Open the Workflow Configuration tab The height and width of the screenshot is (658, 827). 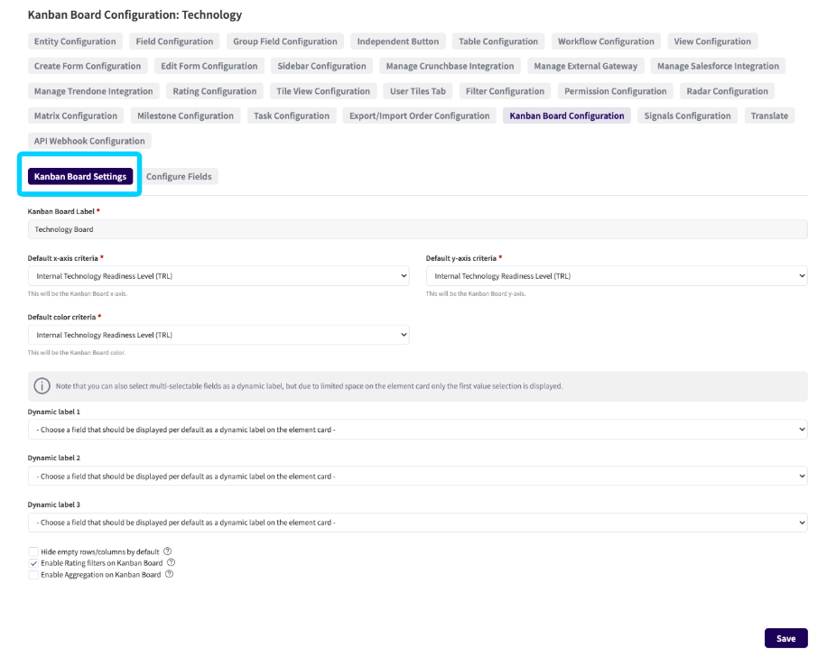[606, 42]
